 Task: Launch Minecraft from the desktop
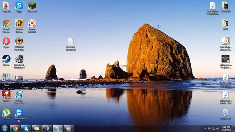click(x=32, y=7)
